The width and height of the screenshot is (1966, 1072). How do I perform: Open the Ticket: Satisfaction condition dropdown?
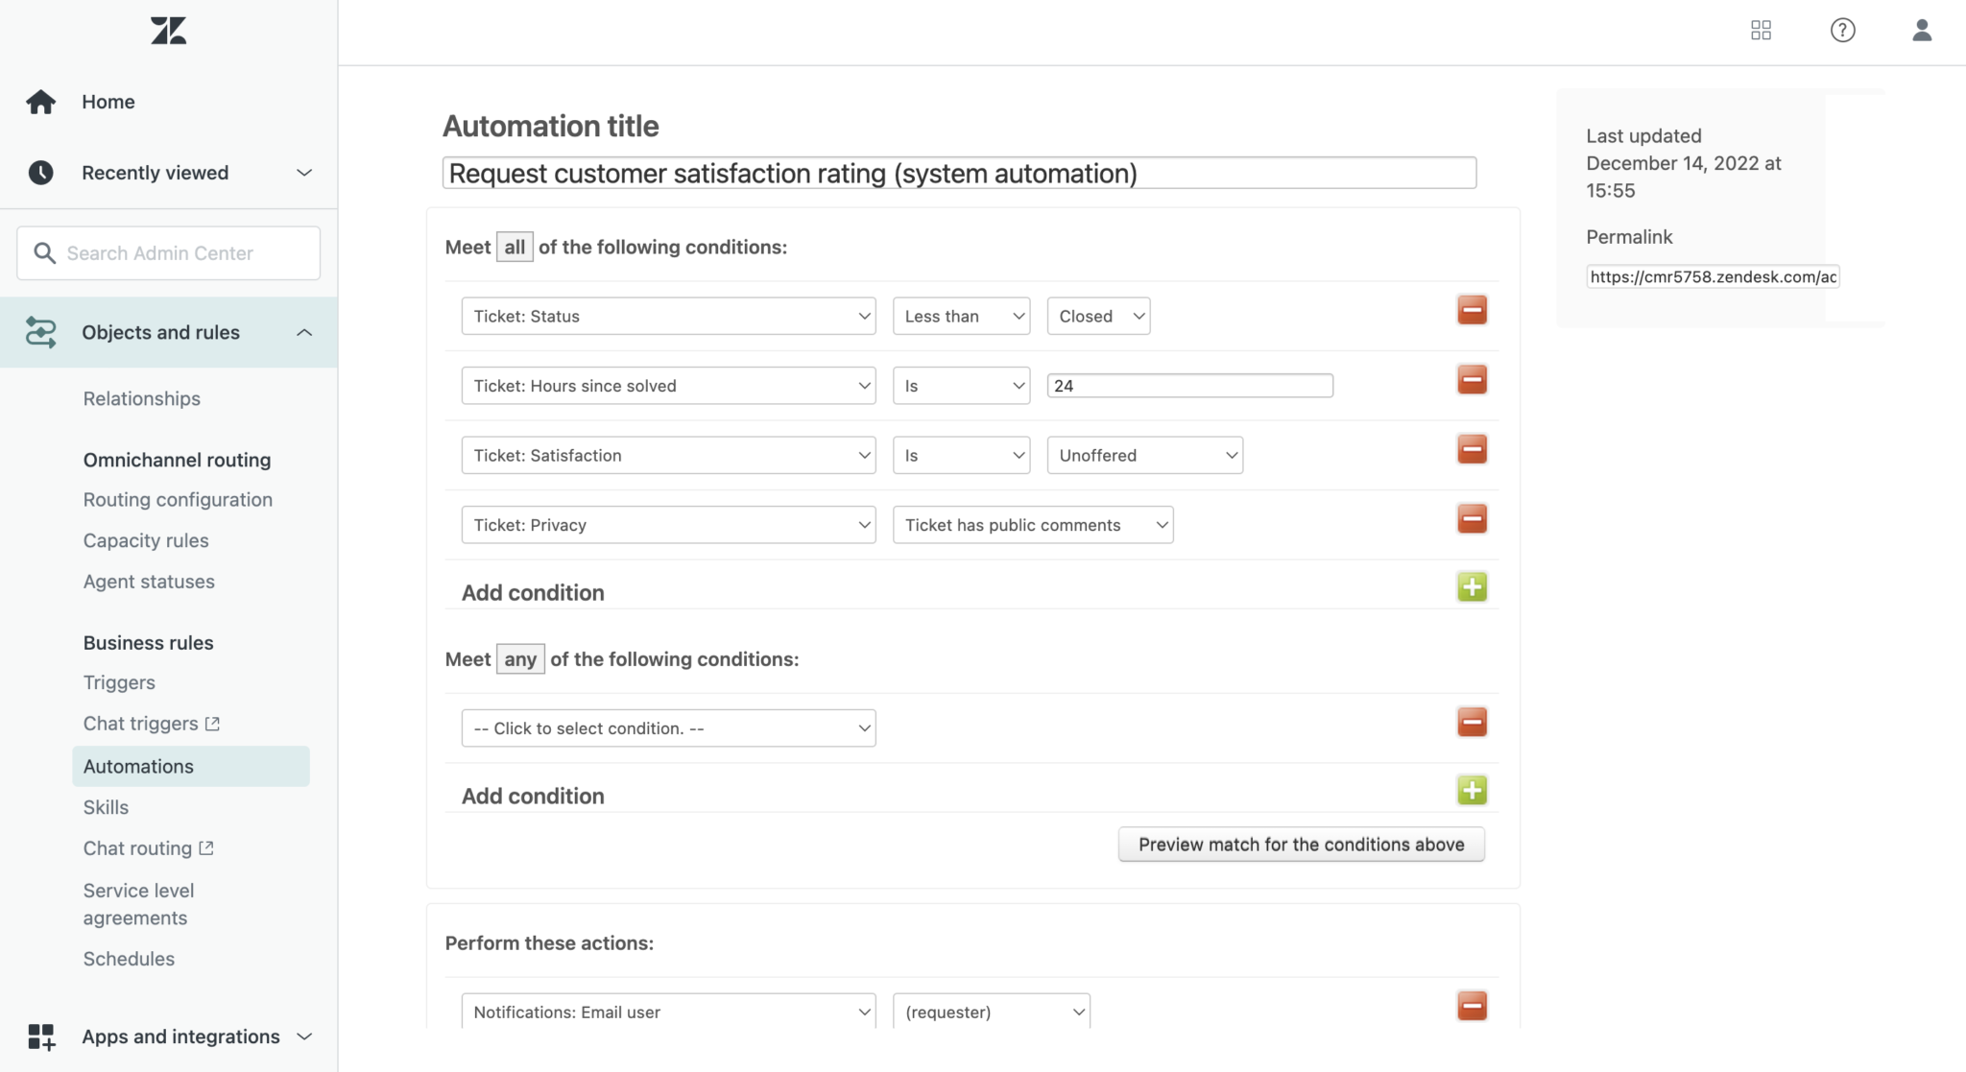668,455
